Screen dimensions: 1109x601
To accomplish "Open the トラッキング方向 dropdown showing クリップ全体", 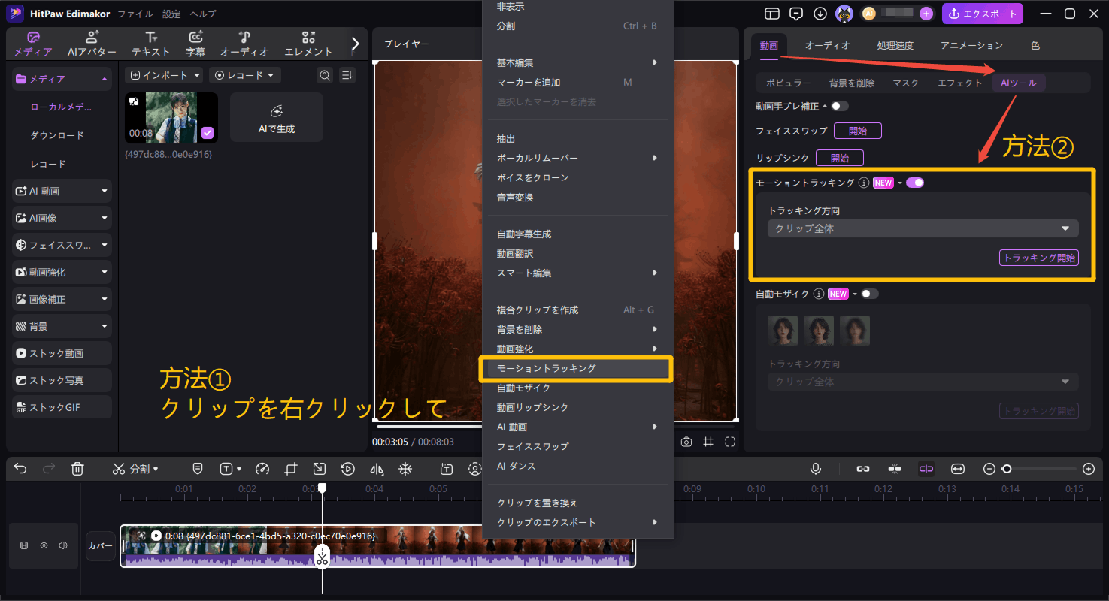I will click(x=922, y=228).
